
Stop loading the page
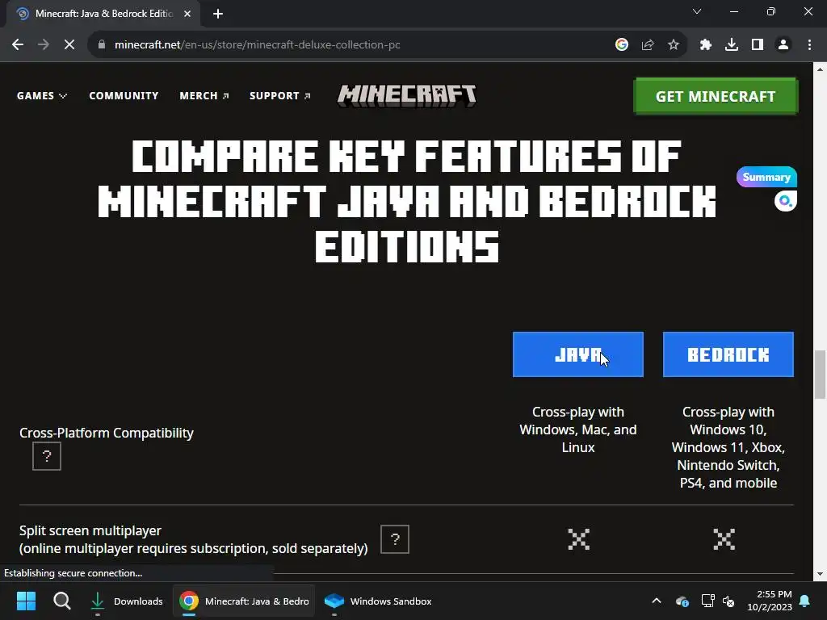pyautogui.click(x=69, y=45)
